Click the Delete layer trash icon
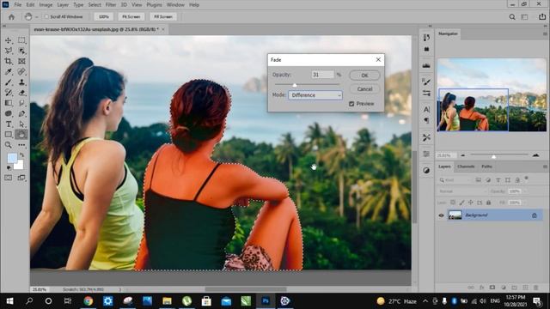550x309 pixels. pos(536,288)
